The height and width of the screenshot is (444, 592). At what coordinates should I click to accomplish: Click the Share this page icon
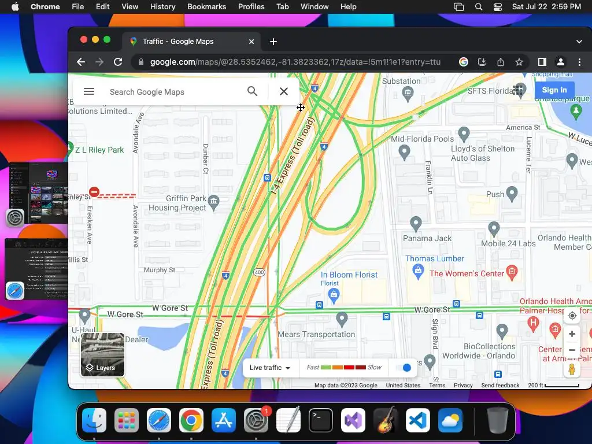pos(500,62)
